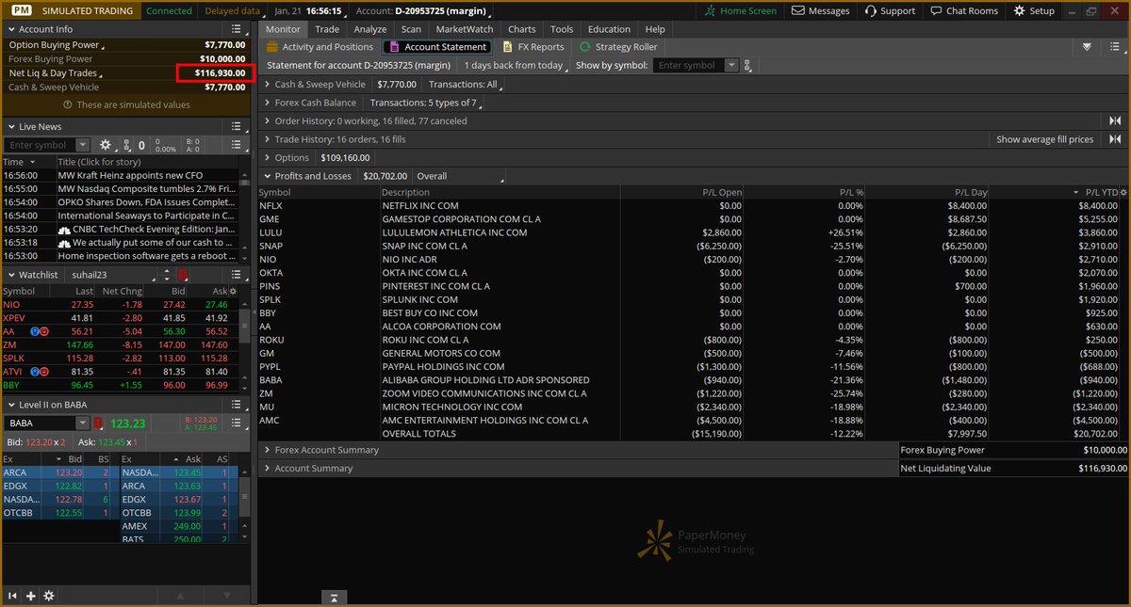
Task: Select the Account Statement subtab
Action: click(437, 46)
